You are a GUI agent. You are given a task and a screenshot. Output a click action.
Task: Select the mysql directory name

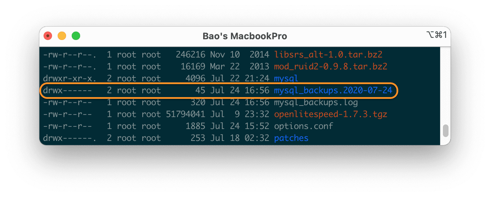pyautogui.click(x=286, y=79)
